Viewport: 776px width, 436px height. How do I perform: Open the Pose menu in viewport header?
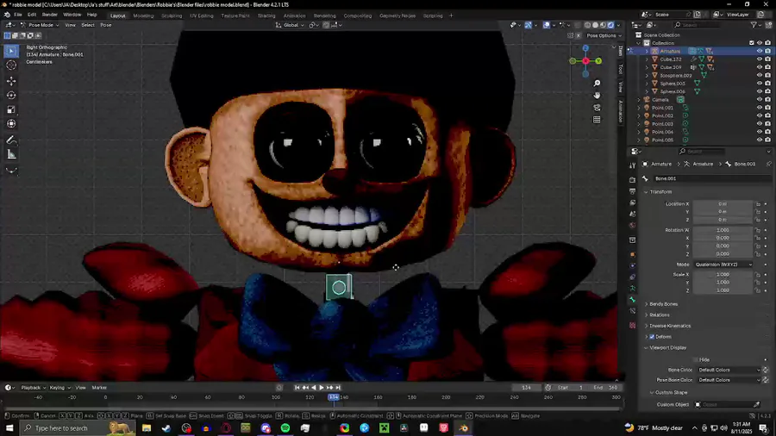pos(106,25)
